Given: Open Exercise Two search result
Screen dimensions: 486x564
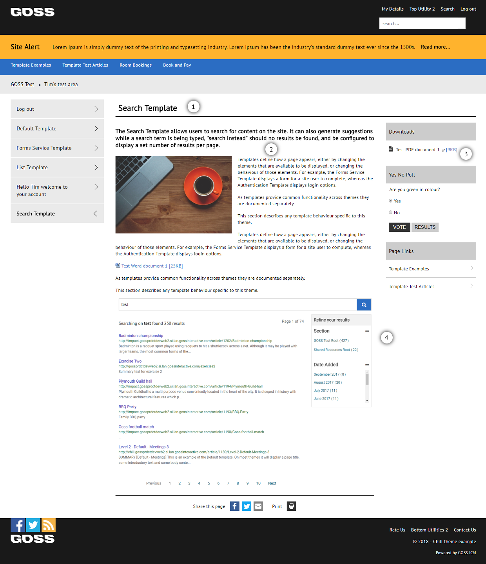Looking at the screenshot, I should pos(130,361).
